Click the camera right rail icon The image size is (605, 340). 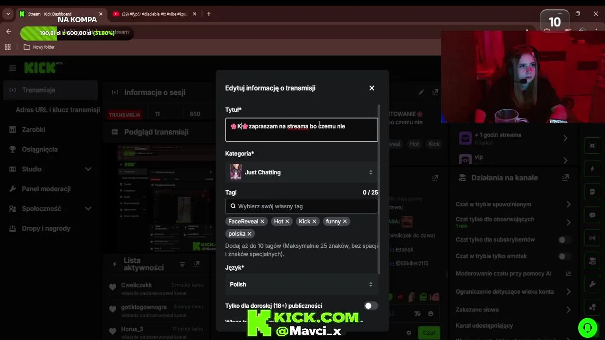coord(592,261)
